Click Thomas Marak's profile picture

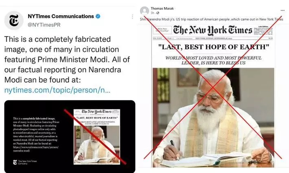144,11
